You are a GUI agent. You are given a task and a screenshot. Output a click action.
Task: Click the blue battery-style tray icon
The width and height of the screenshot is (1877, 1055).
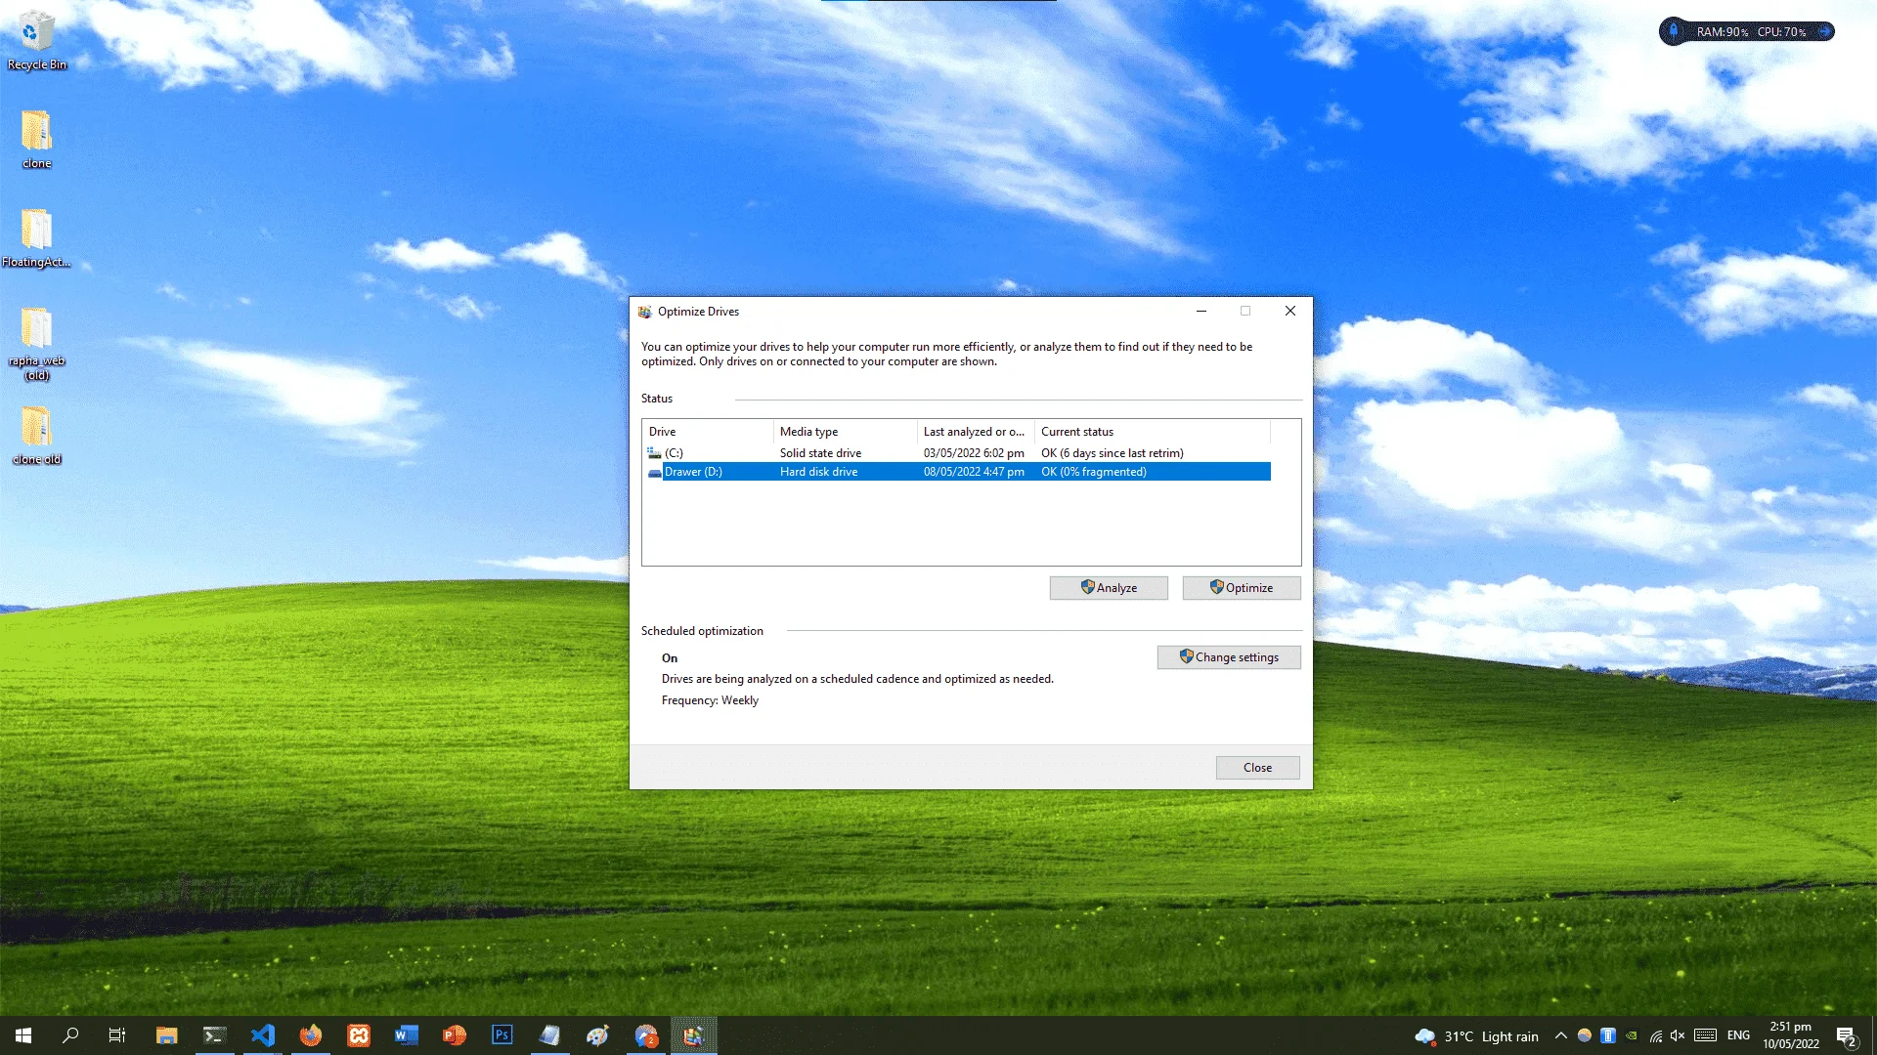pos(1608,1035)
